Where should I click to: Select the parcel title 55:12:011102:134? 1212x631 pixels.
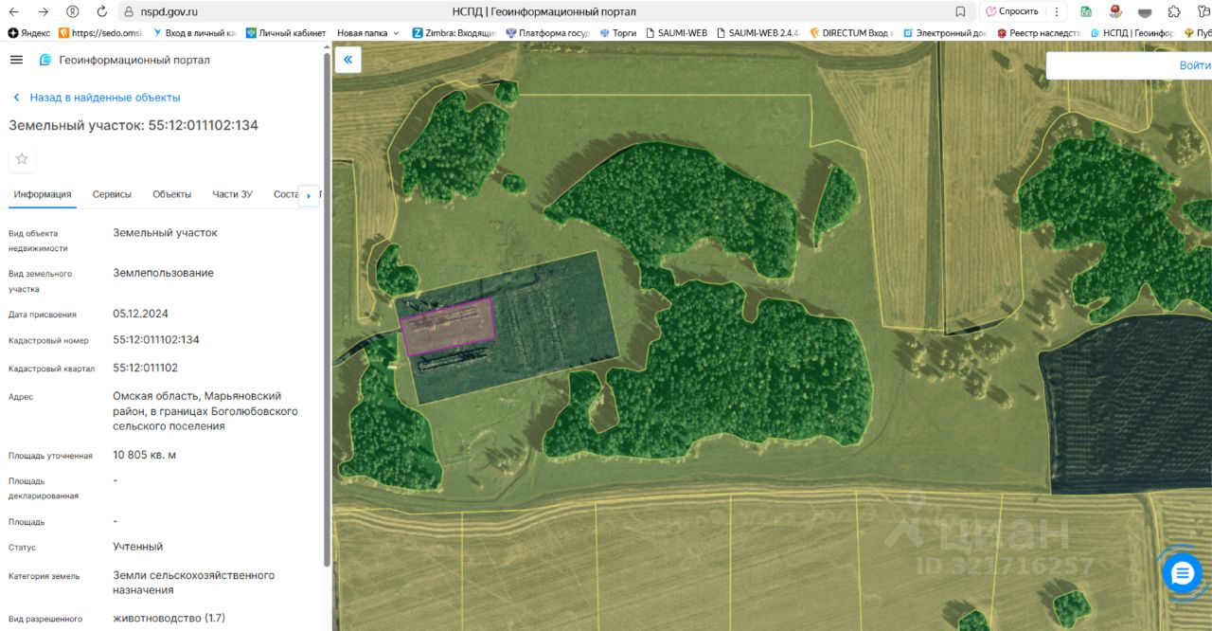(204, 125)
